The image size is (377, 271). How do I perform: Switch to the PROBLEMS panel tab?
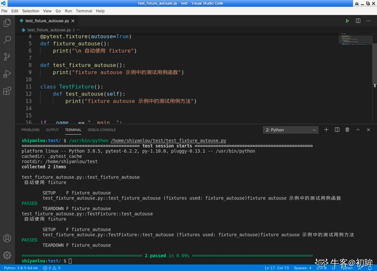[x=30, y=130]
